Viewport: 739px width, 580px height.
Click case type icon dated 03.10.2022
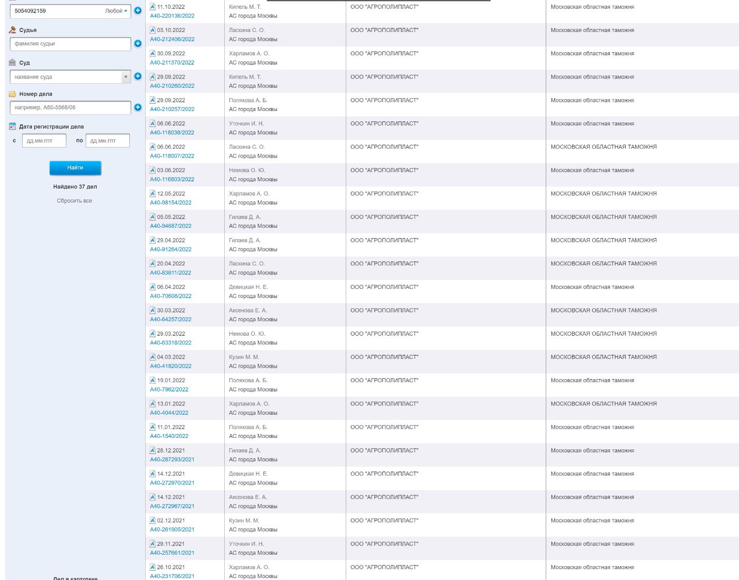[152, 30]
